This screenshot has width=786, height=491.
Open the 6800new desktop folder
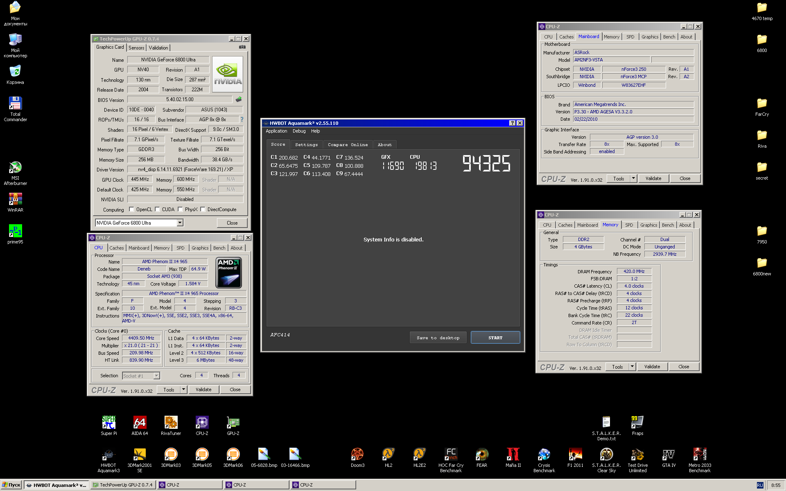pos(762,266)
